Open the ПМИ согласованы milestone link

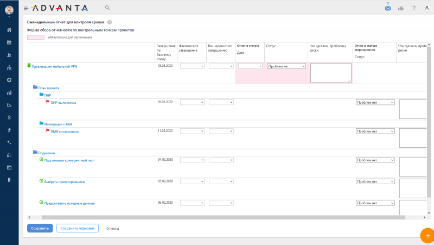(x=65, y=131)
